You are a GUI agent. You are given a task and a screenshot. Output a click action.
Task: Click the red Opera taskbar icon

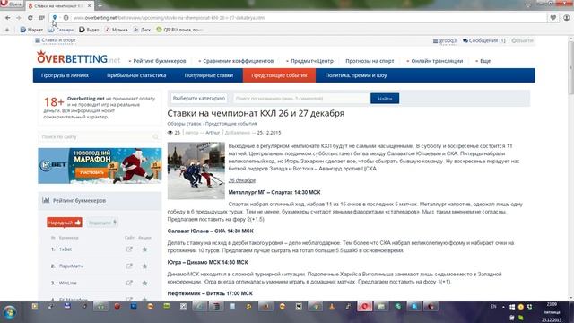coord(364,306)
